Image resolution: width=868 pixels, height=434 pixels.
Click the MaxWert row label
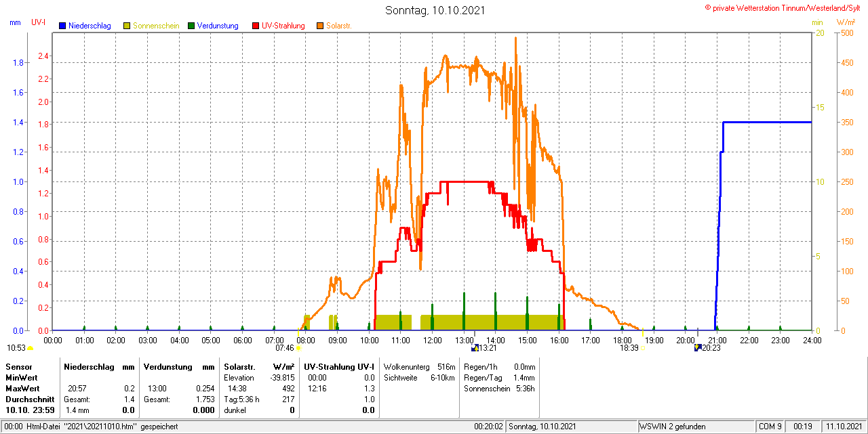coord(22,389)
